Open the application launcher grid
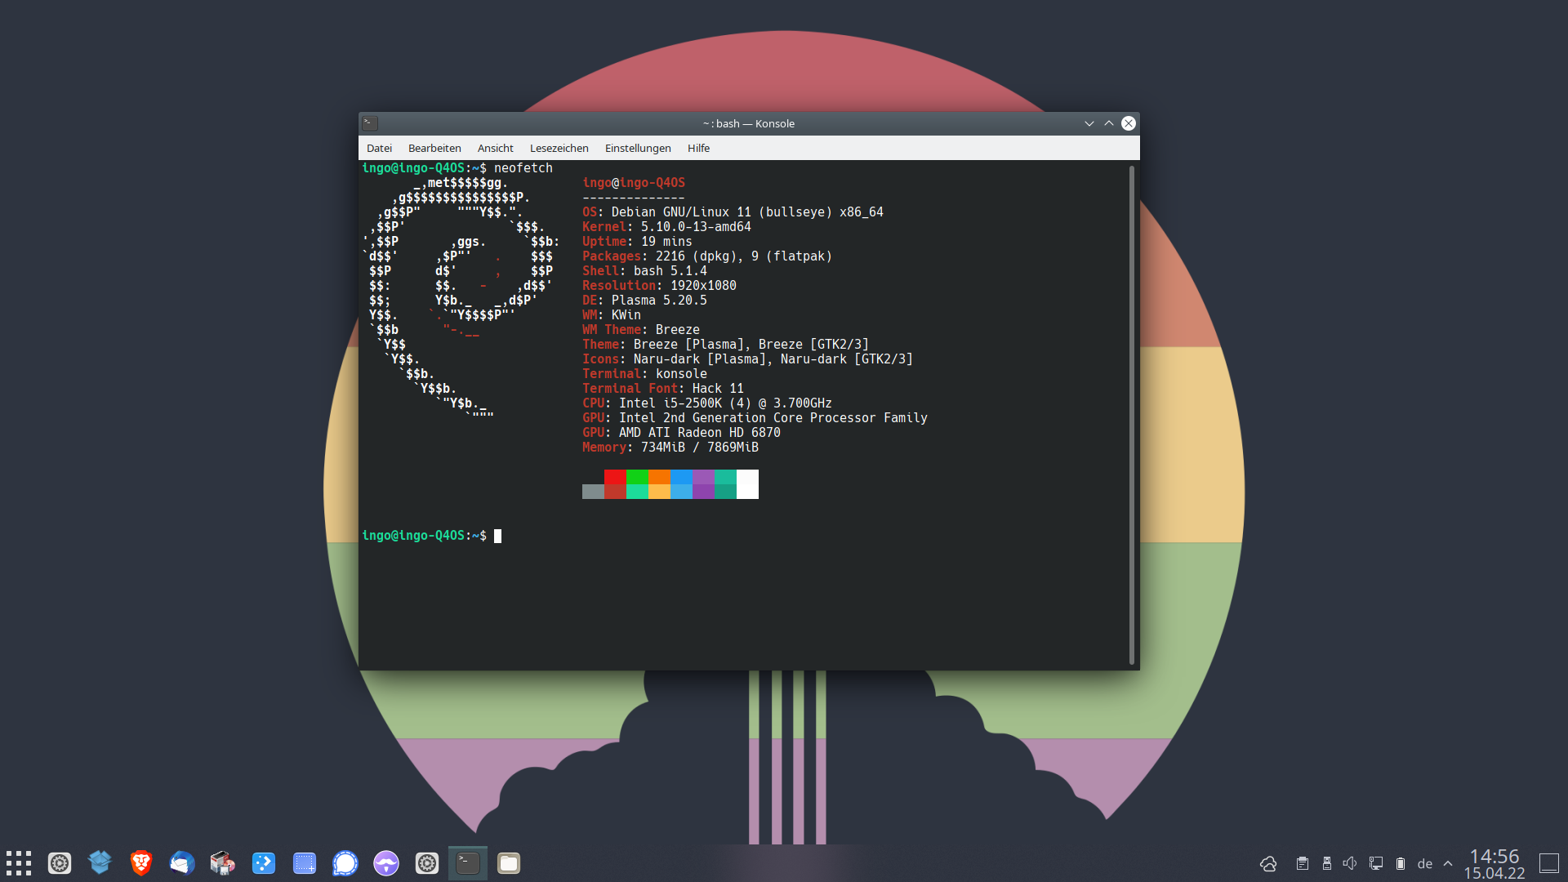The image size is (1568, 882). click(18, 862)
